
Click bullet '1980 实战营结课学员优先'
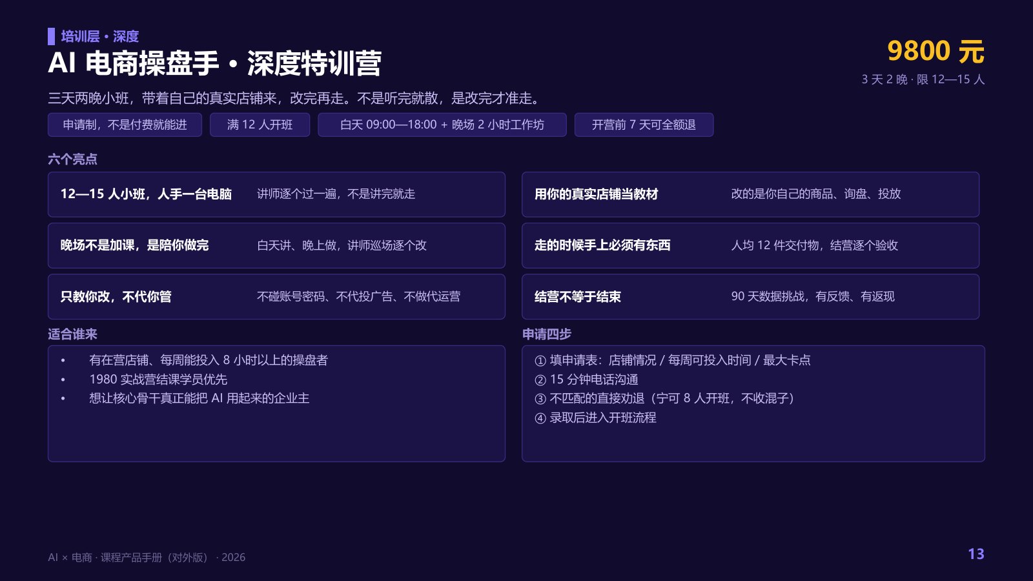pyautogui.click(x=158, y=380)
